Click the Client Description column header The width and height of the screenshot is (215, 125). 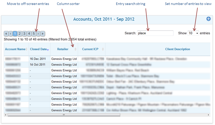[177, 49]
